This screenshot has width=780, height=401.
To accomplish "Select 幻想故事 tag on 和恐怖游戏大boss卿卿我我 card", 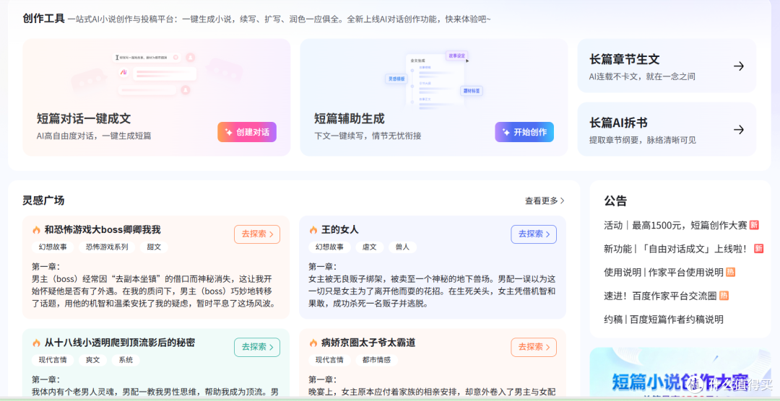I will click(x=53, y=247).
